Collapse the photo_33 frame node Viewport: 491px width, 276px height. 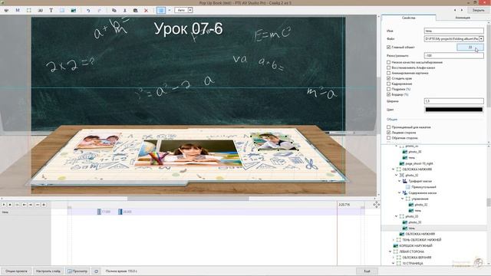[x=397, y=216]
